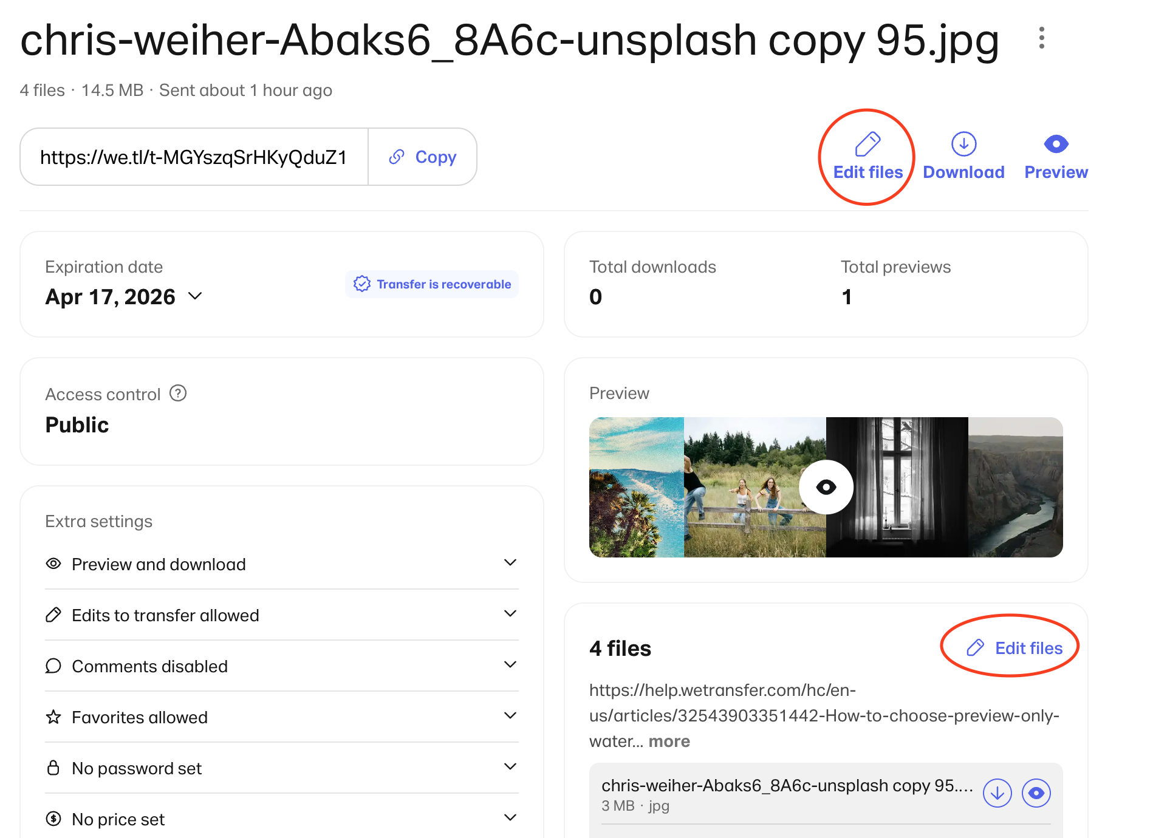Viewport: 1153px width, 838px height.
Task: Click the eye overlay on preview images
Action: coord(826,487)
